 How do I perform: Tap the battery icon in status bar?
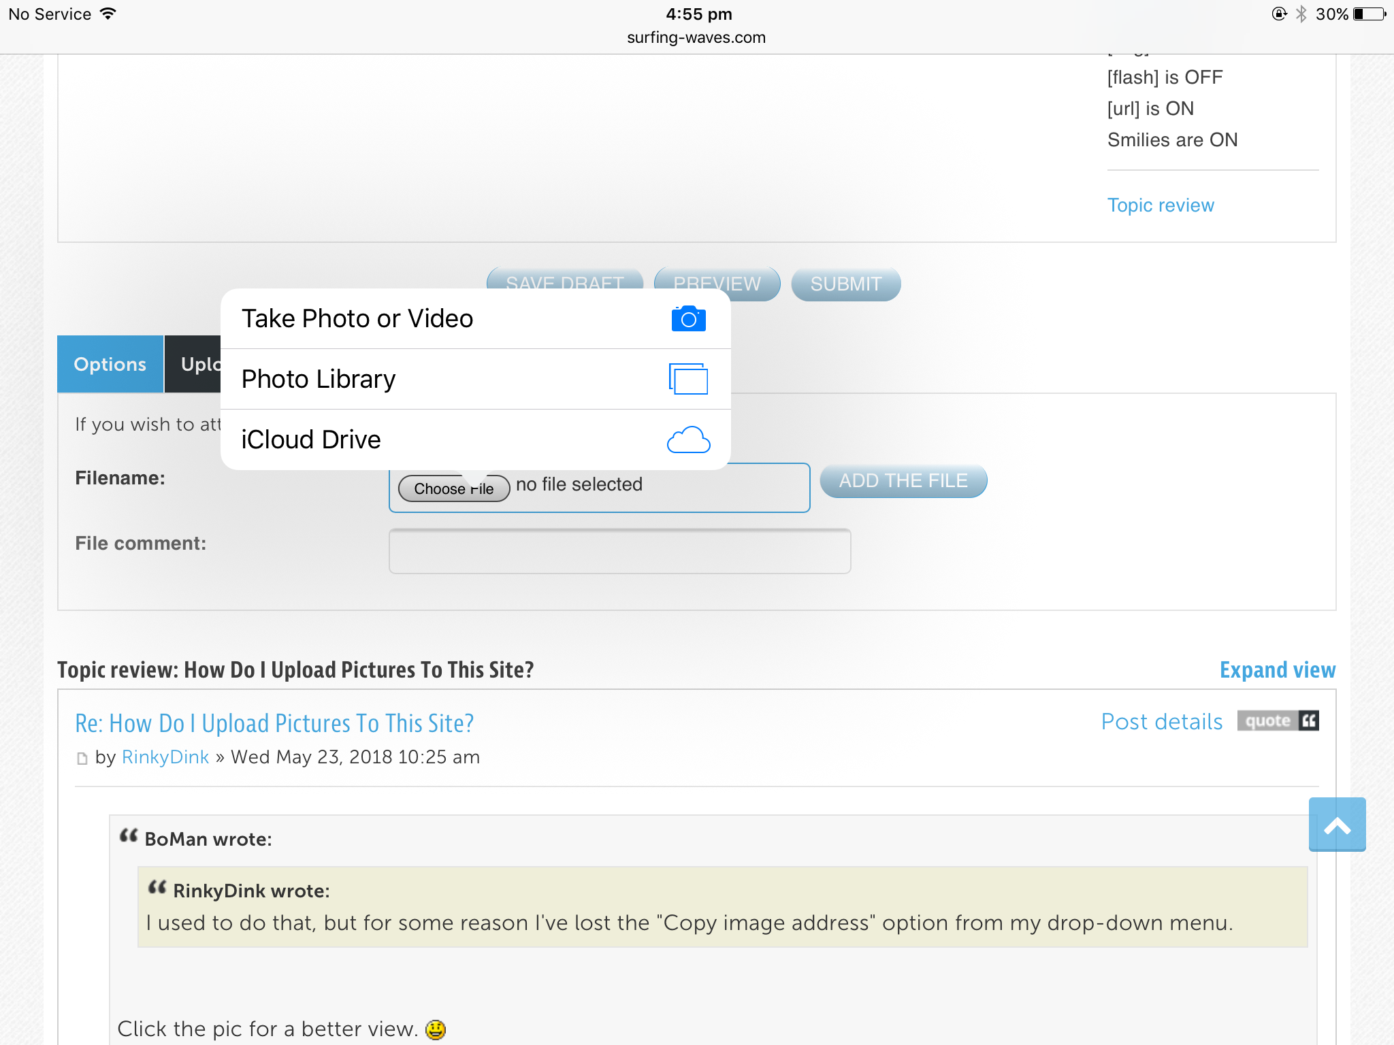point(1369,14)
